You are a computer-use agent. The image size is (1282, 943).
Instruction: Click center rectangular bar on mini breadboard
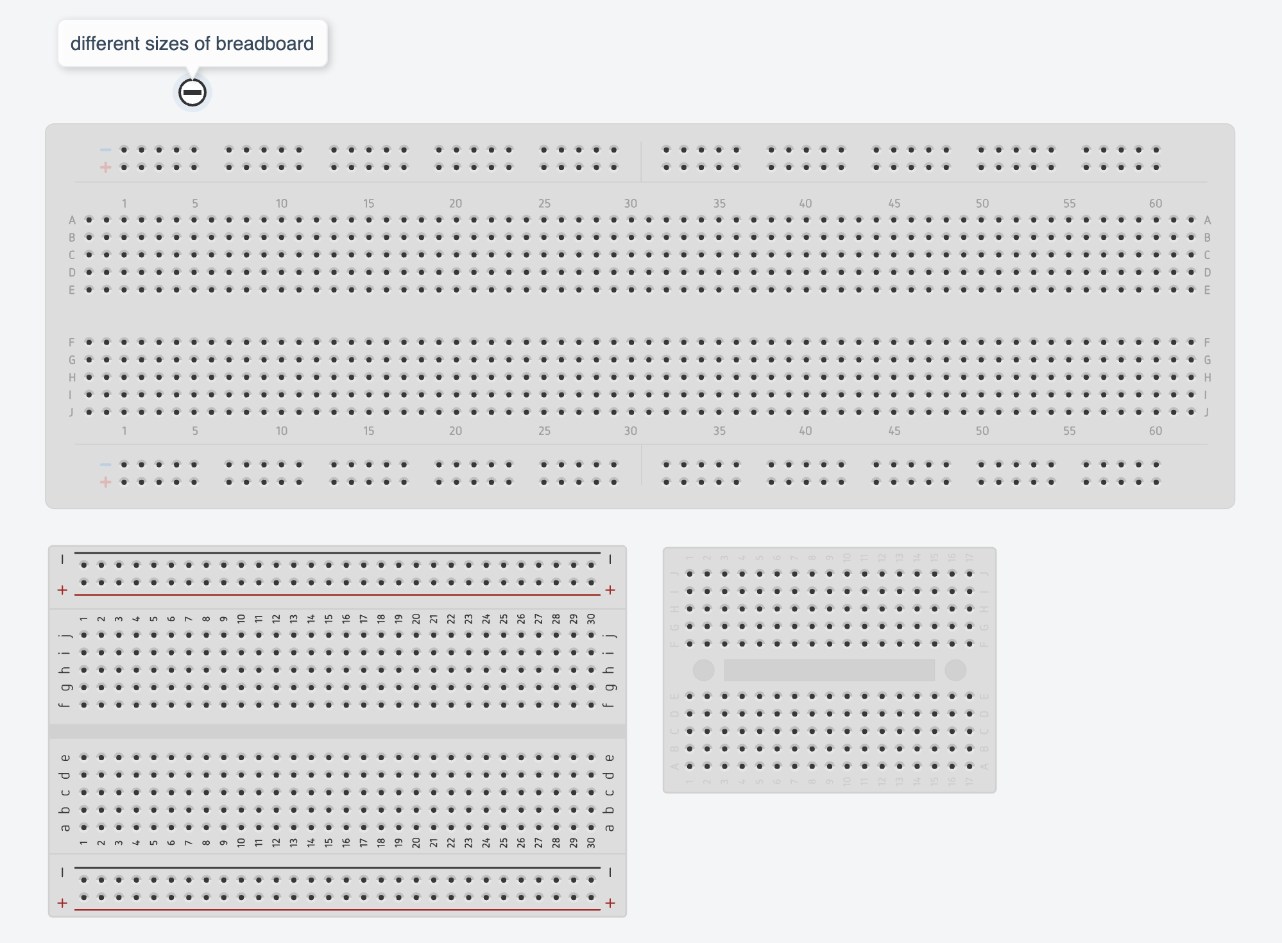(x=829, y=670)
